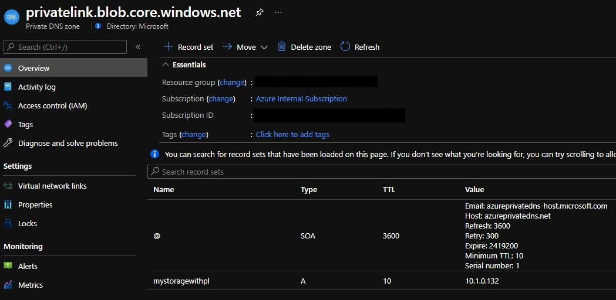616x300 pixels.
Task: Click the plus icon for Record set
Action: (x=168, y=47)
